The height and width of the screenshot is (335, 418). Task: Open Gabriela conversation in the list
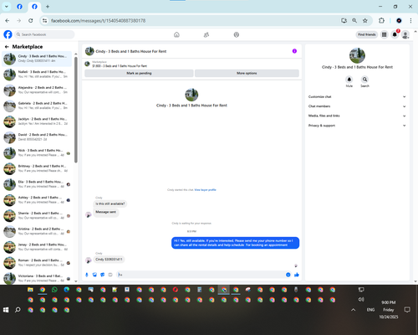(37, 106)
